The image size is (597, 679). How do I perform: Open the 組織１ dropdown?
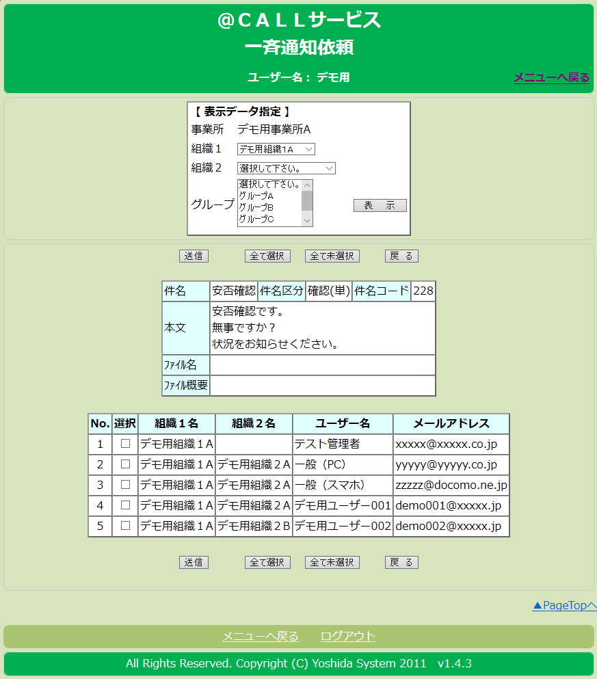click(x=276, y=149)
